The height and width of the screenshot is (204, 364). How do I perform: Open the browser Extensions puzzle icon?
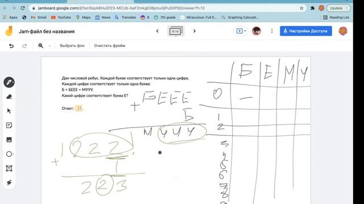[x=312, y=8]
